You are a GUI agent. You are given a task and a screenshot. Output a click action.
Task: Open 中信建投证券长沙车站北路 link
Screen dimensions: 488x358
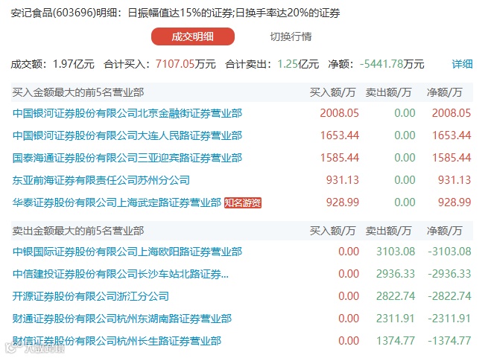click(x=121, y=274)
